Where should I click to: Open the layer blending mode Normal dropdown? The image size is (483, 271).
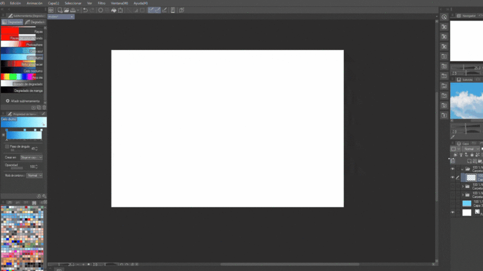(471, 149)
